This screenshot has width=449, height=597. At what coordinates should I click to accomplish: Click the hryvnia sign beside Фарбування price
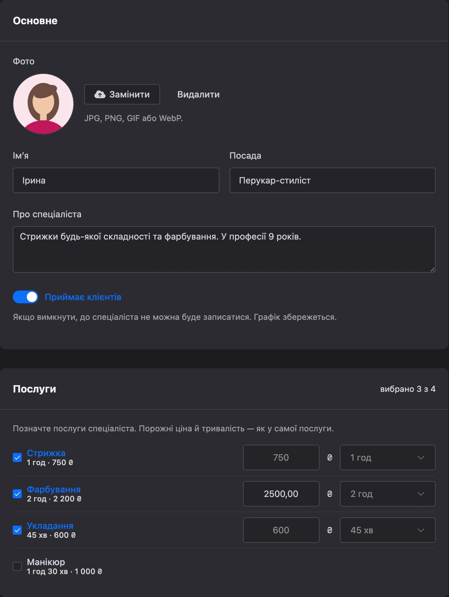330,494
